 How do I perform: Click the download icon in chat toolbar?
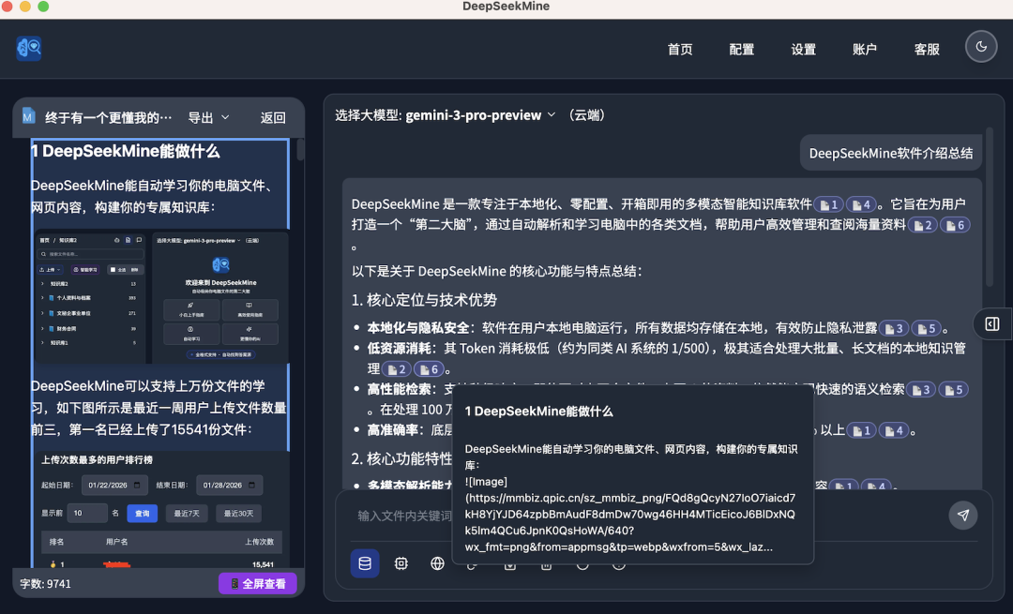click(x=509, y=563)
